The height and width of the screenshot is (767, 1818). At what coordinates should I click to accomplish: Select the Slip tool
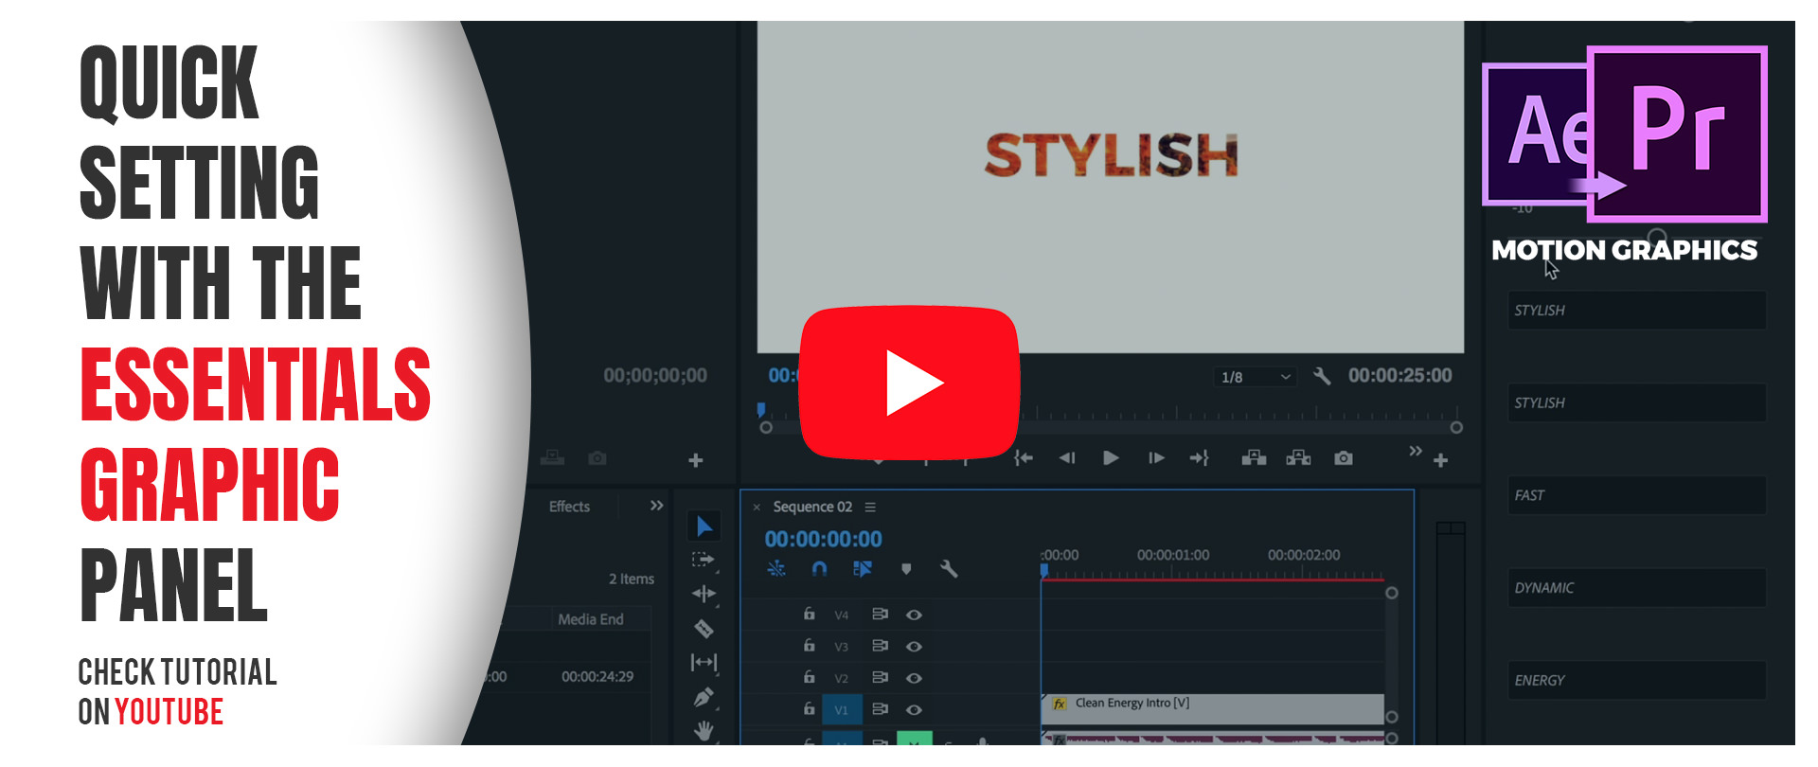click(x=704, y=662)
